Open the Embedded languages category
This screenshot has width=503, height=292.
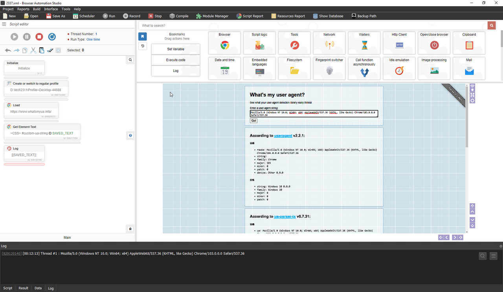259,68
